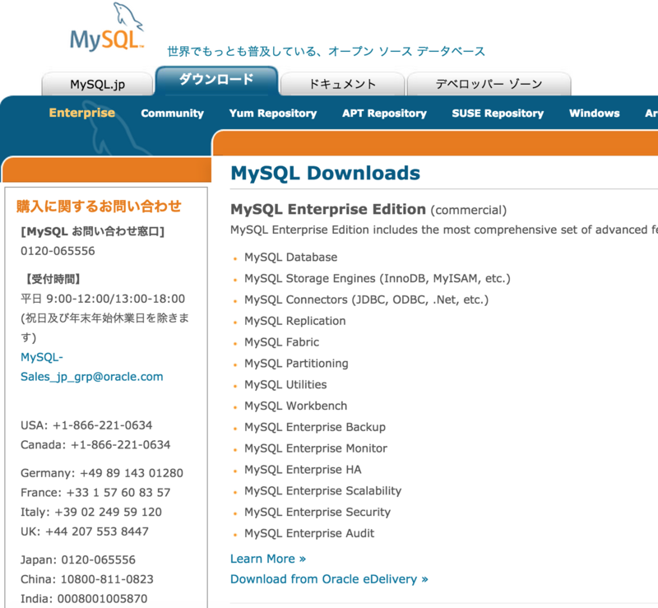Click the Germany: +49 89 143 01280 line
The width and height of the screenshot is (658, 608).
coord(102,473)
